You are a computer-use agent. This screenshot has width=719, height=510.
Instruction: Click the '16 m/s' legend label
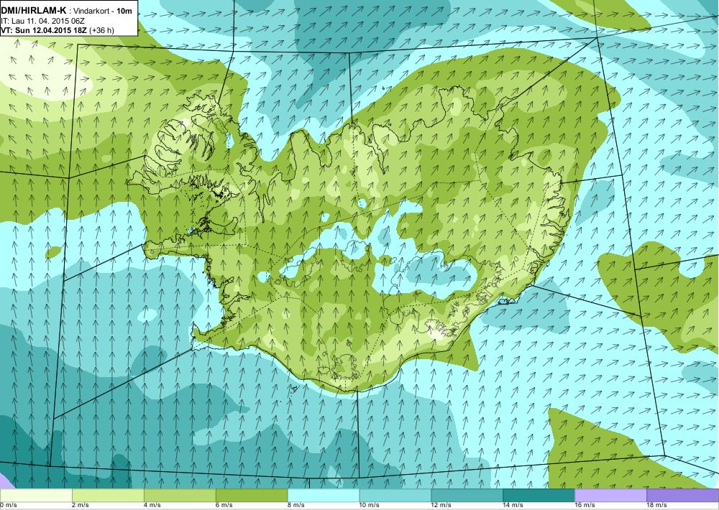click(x=585, y=506)
